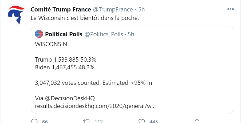Open the more options menu on the tweet
241x123 pixels.
coord(230,9)
